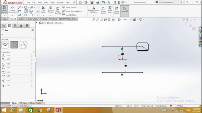Select the Corner Rectangle tool
Viewport: 202px width, 113px height.
20,11
